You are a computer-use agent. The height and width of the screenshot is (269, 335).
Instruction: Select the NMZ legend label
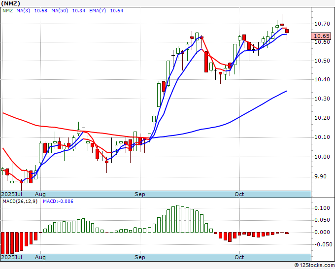(8, 11)
